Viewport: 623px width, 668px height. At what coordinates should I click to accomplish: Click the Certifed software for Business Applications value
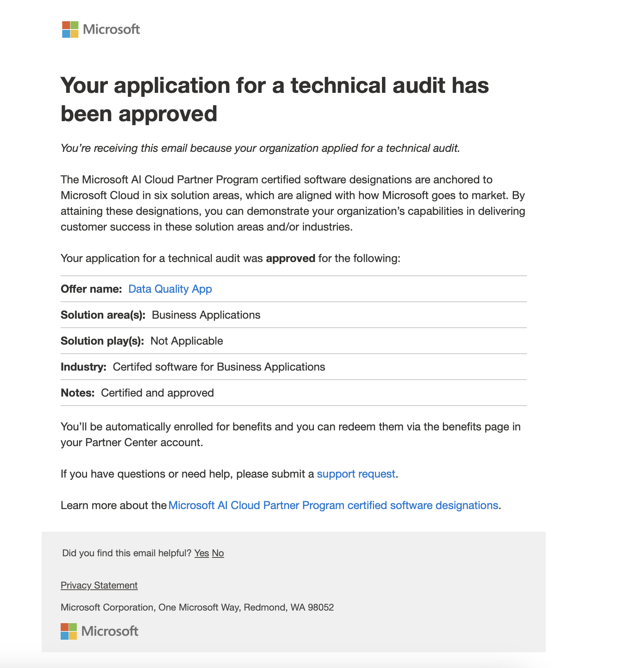point(219,367)
